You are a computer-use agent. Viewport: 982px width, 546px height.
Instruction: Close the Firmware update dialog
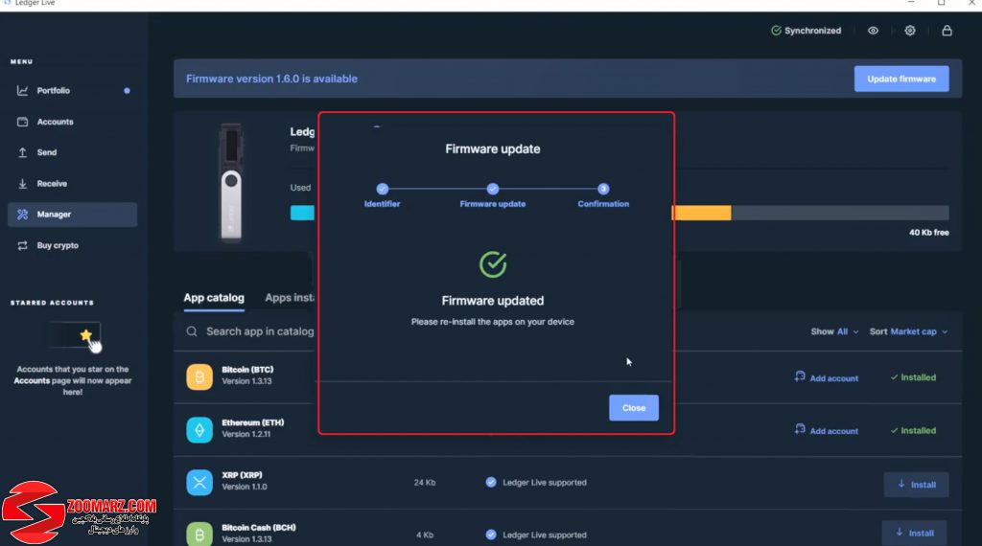[x=633, y=408]
